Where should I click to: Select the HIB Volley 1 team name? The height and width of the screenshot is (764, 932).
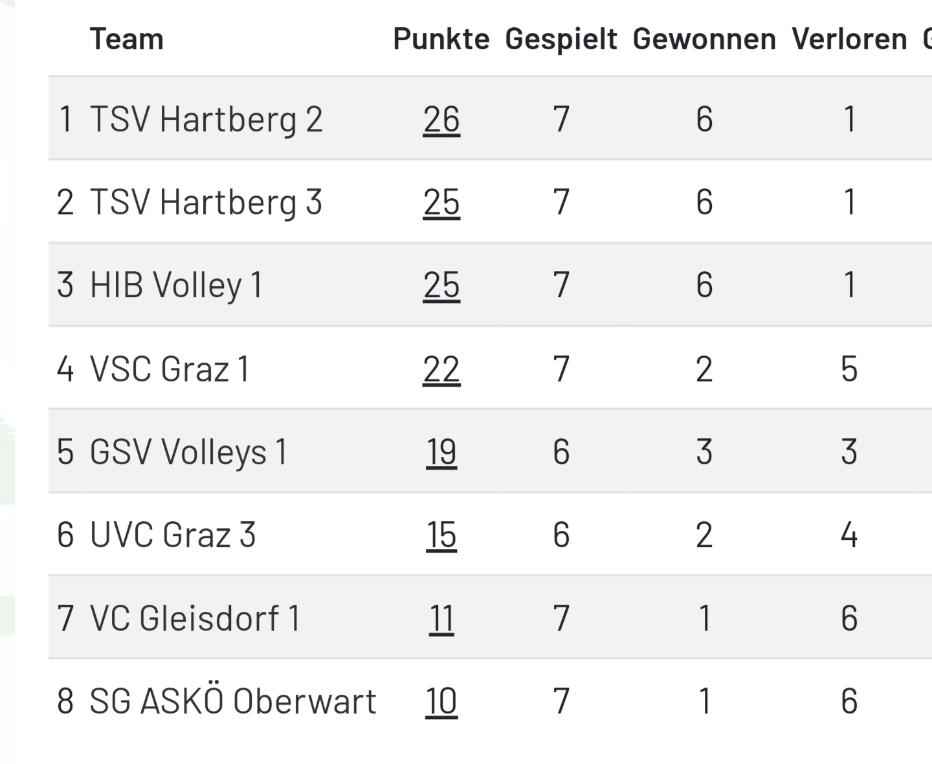[x=176, y=285]
